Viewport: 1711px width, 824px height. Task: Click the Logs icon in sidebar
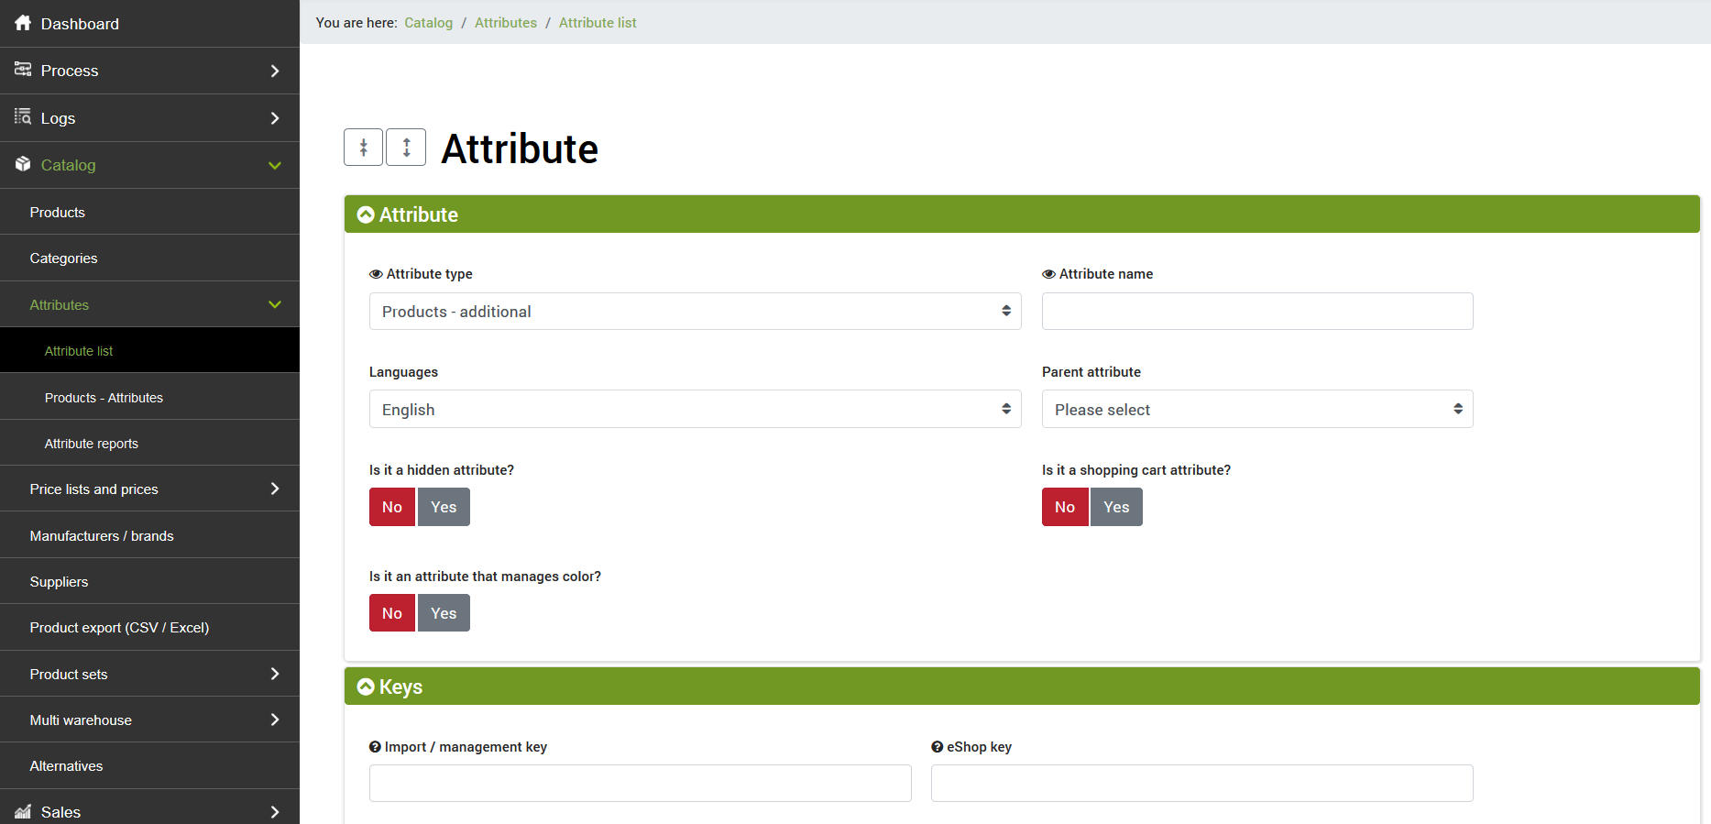click(x=23, y=116)
